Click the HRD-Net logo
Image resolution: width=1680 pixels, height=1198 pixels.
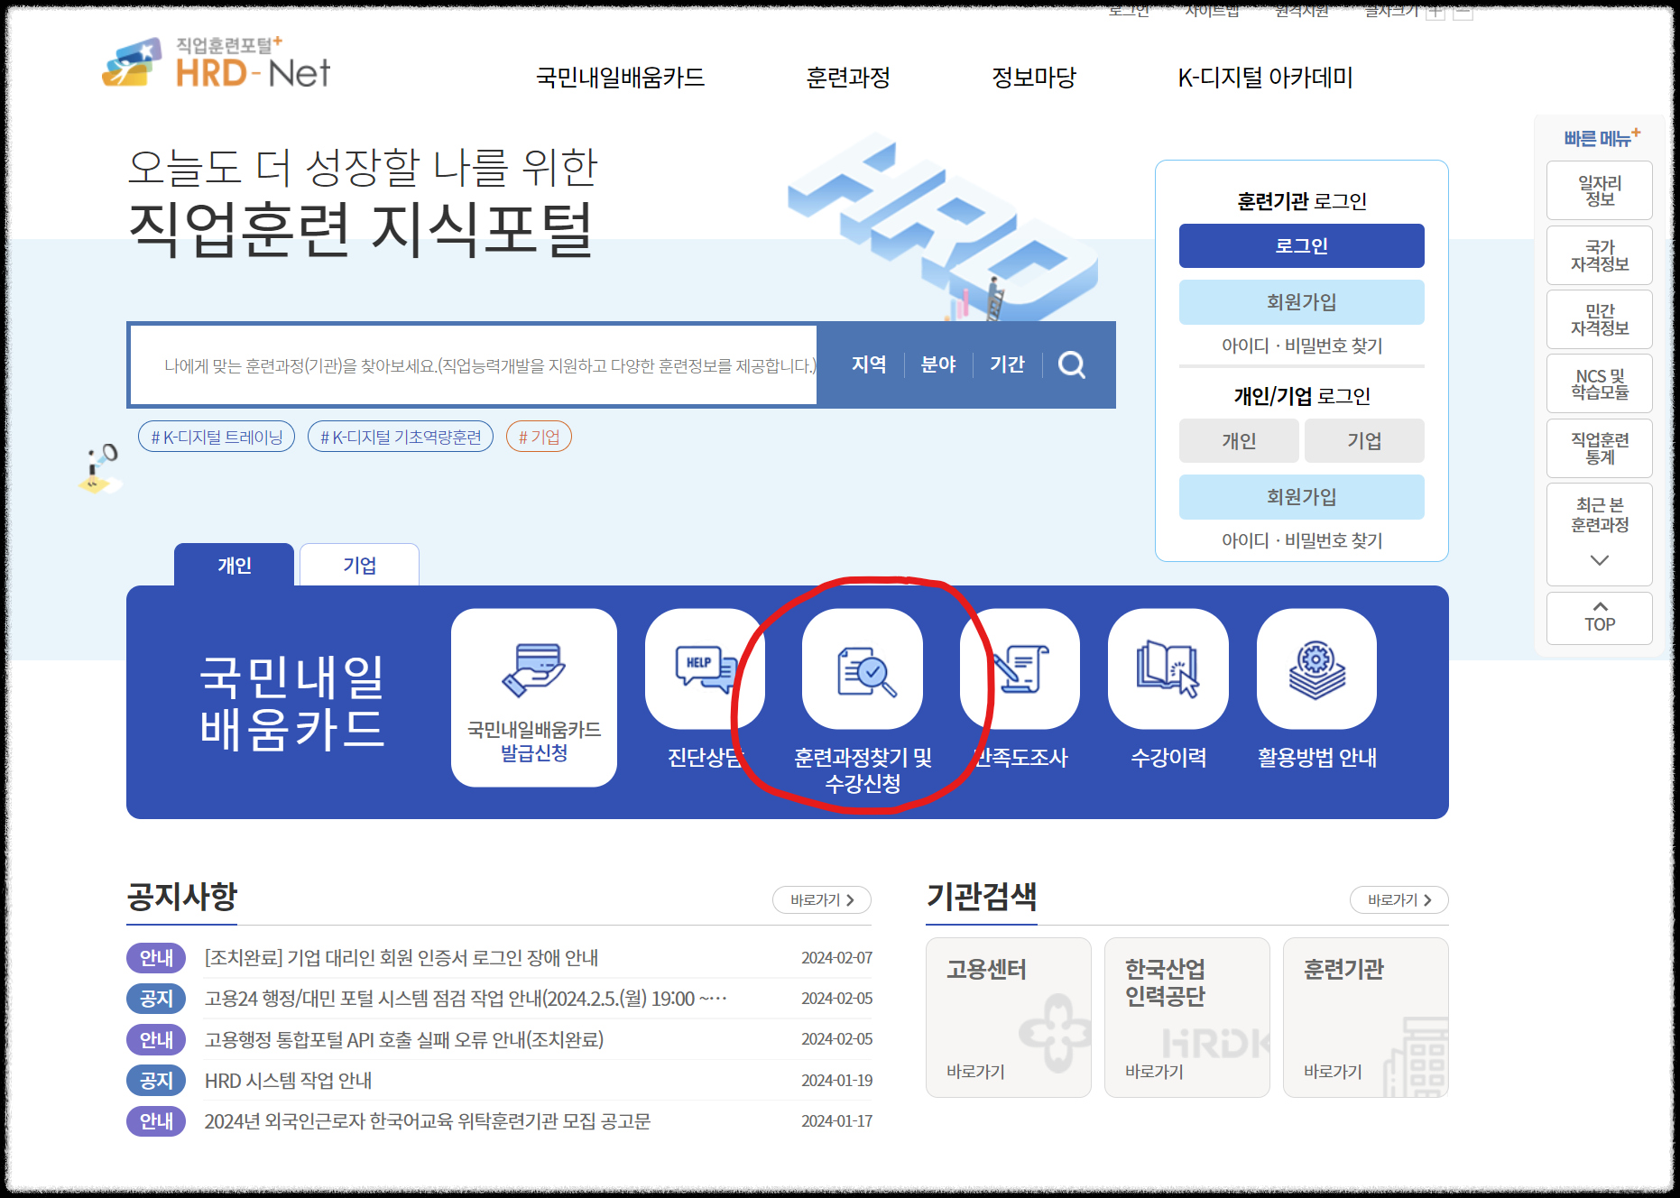point(217,63)
